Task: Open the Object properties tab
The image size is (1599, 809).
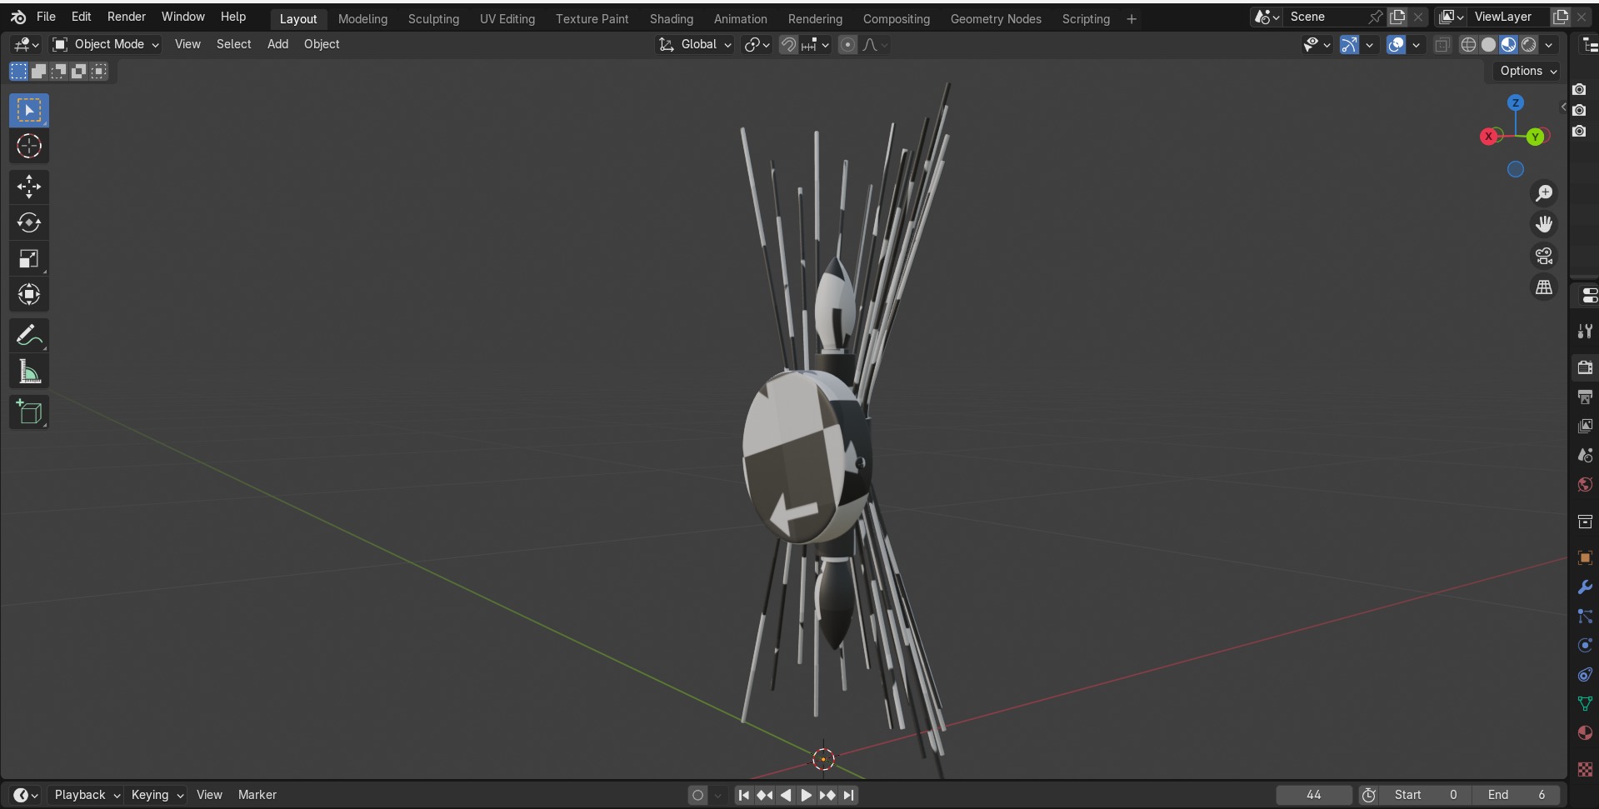Action: pos(1585,557)
